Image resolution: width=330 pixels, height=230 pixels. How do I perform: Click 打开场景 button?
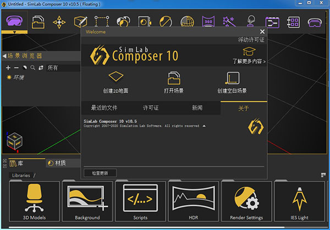tap(174, 83)
